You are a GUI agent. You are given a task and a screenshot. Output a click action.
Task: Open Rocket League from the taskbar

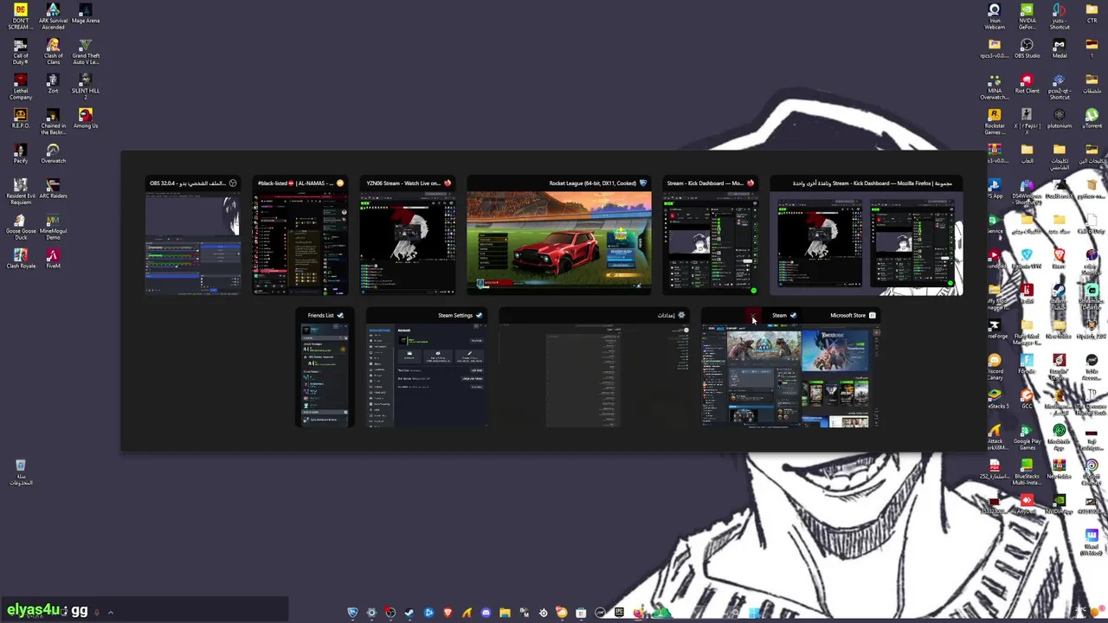[352, 613]
